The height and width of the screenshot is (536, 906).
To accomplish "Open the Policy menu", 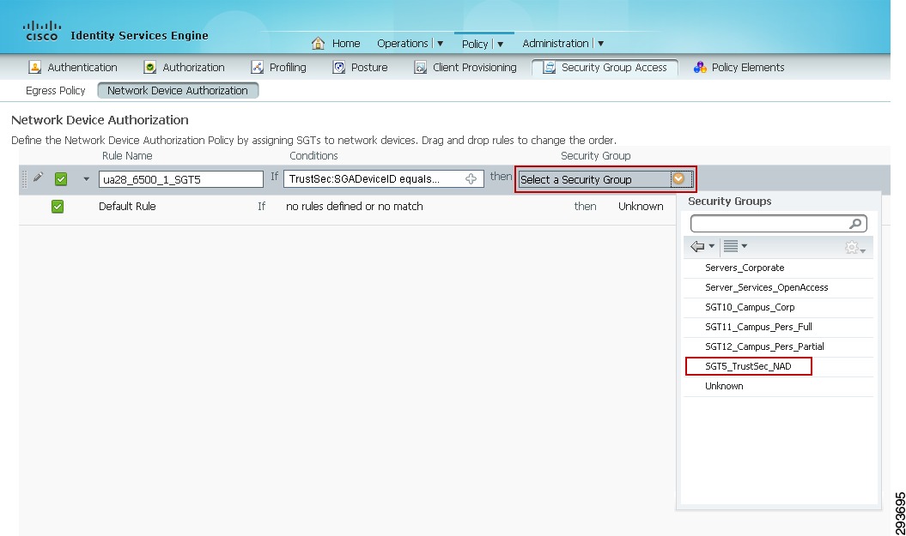I will coord(475,44).
